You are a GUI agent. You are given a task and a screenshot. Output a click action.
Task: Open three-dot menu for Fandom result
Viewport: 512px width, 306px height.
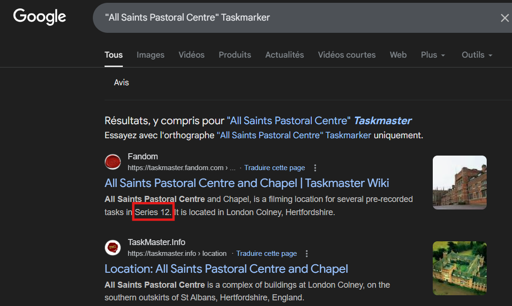point(315,168)
